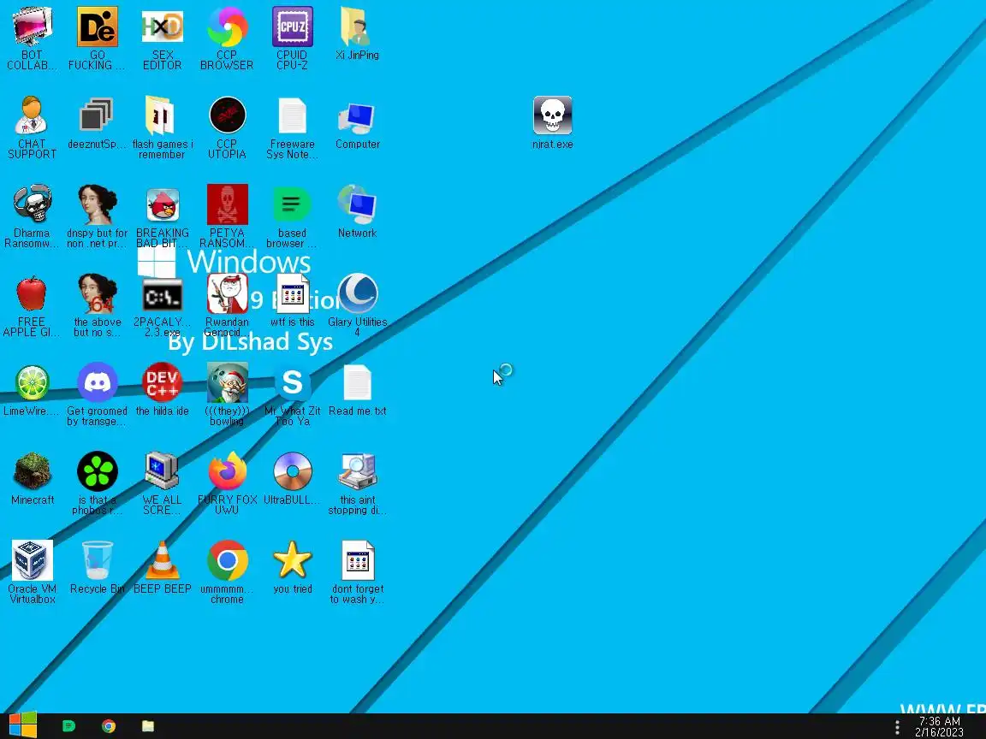This screenshot has width=986, height=739.
Task: Open the Xi JinPing folder
Action: click(x=357, y=33)
